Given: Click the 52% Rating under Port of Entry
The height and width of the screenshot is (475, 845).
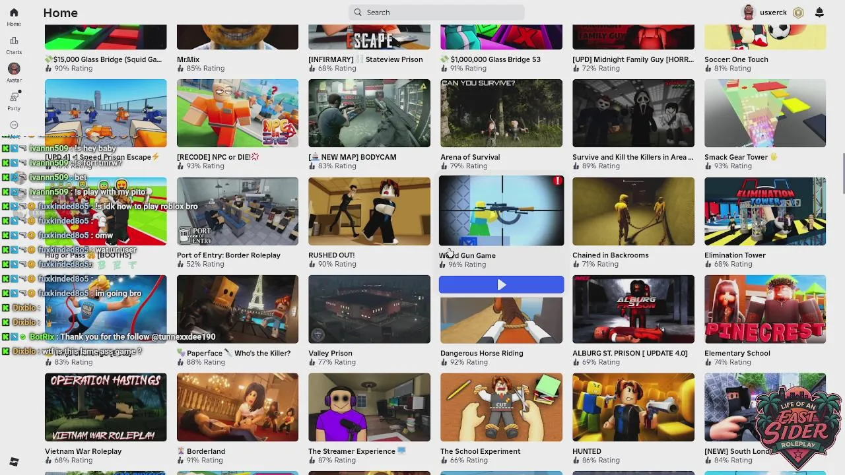Looking at the screenshot, I should [x=200, y=265].
